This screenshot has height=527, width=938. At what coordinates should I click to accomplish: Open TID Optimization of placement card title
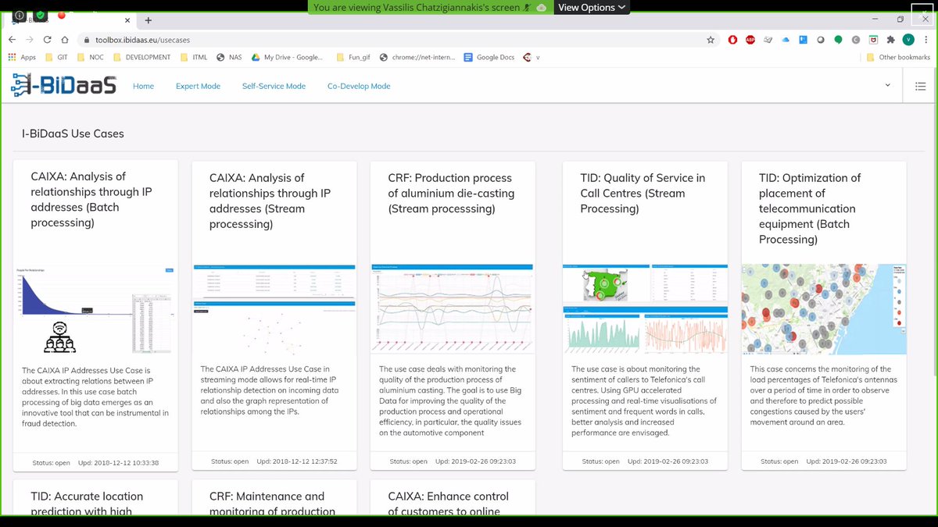coord(810,208)
